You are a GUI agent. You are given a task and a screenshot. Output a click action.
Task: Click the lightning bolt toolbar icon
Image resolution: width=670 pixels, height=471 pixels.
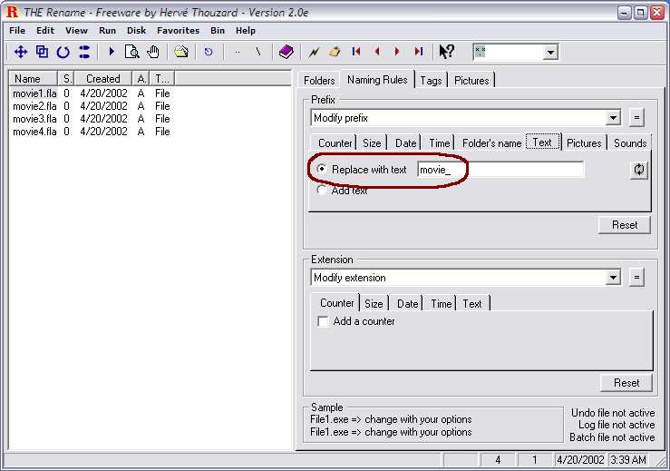click(x=314, y=53)
